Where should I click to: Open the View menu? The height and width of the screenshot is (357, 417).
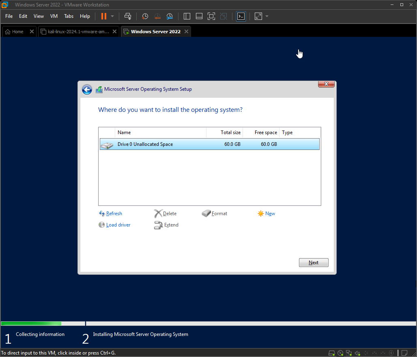coord(39,16)
